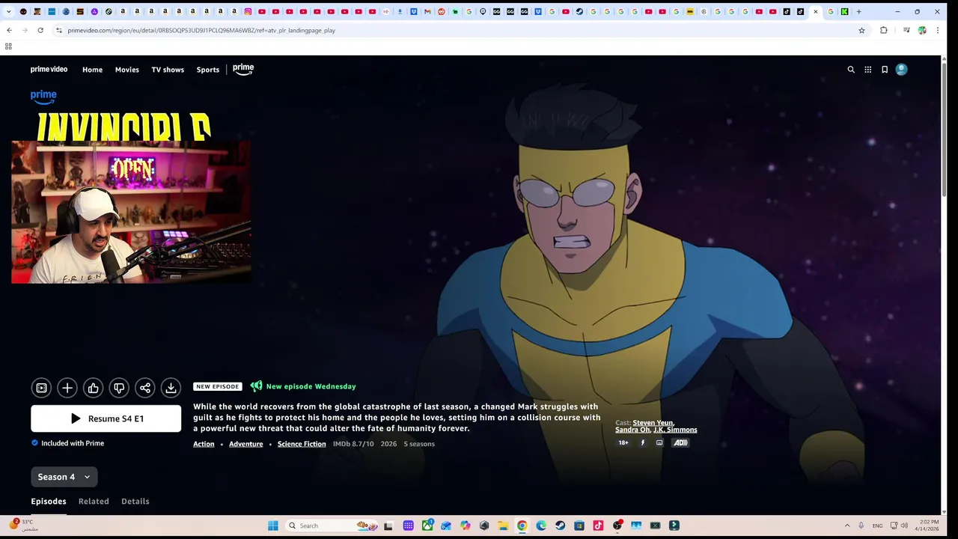The image size is (958, 539).
Task: Click the prime video logo
Action: click(x=49, y=70)
